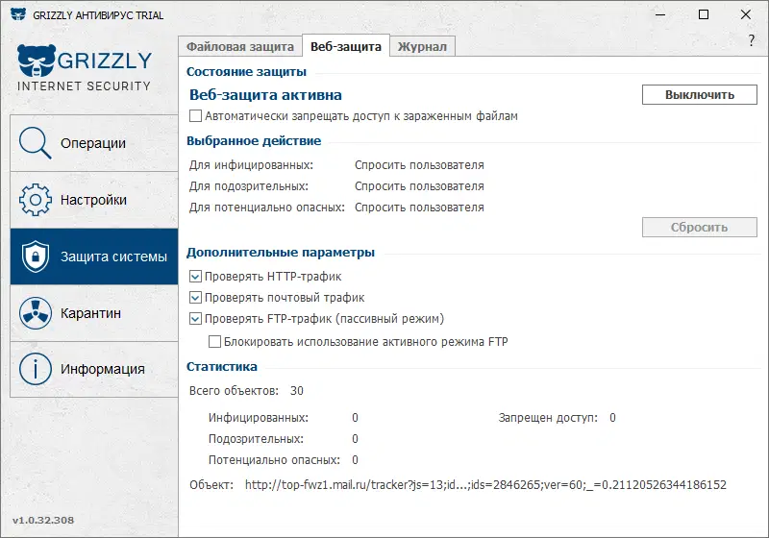Viewport: 769px width, 538px height.
Task: Click the gear Settings icon
Action: pos(35,200)
